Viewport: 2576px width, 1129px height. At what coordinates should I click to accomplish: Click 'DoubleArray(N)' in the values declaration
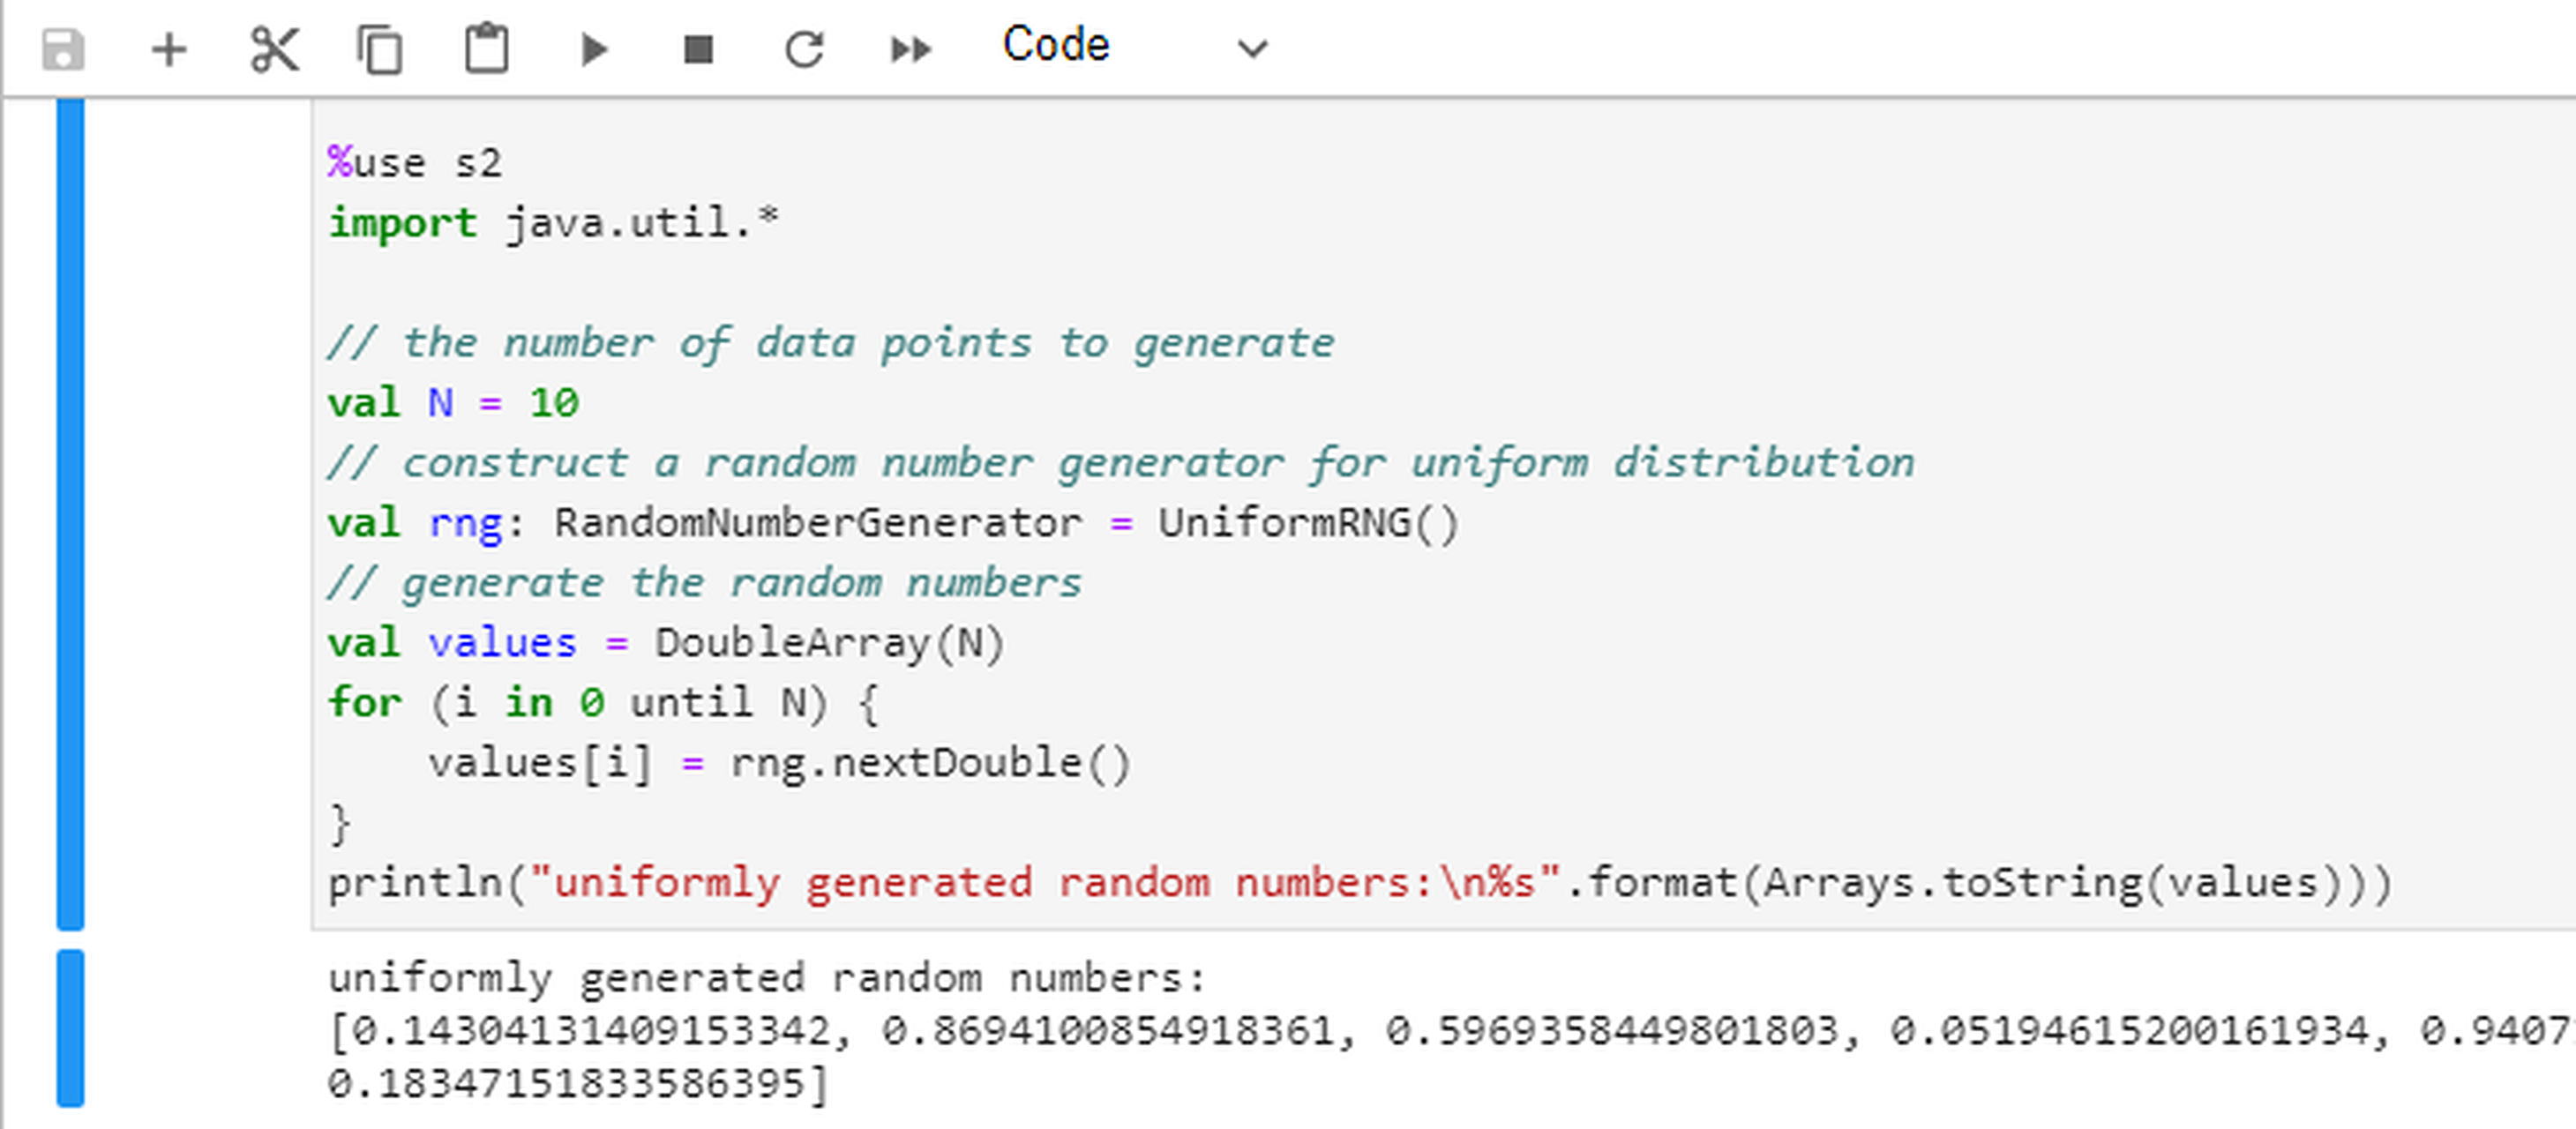(x=829, y=642)
